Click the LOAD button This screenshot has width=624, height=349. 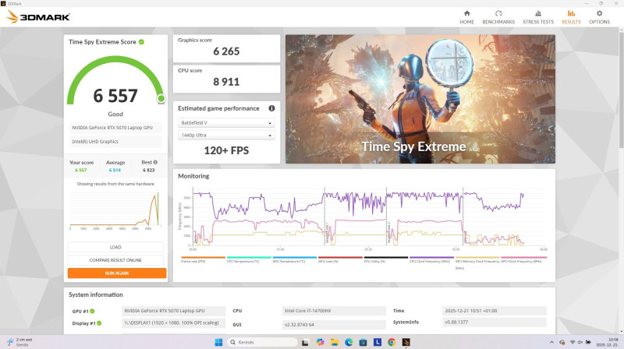pyautogui.click(x=115, y=247)
